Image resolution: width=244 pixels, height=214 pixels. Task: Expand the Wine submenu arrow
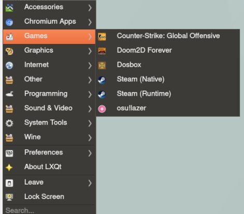click(x=90, y=138)
